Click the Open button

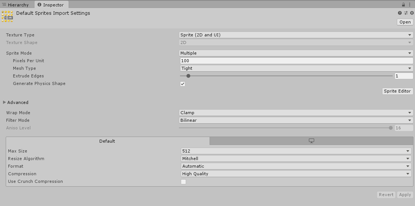click(x=405, y=22)
